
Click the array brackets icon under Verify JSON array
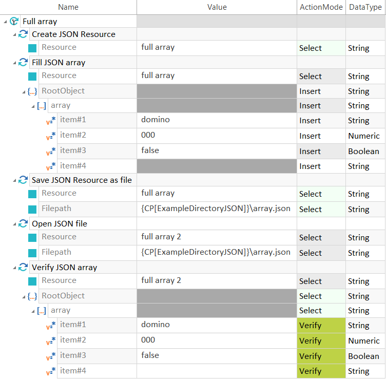[42, 311]
